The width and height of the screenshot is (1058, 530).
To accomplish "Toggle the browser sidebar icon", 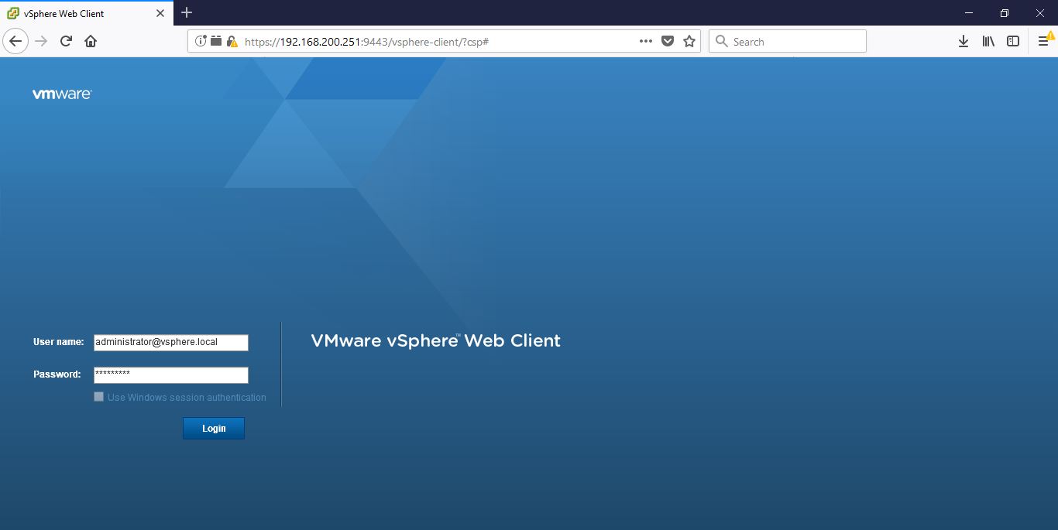I will pos(1013,42).
